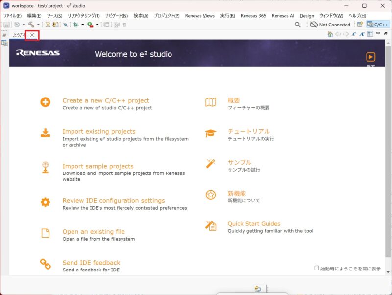Open the Renesas Views menu

(199, 16)
